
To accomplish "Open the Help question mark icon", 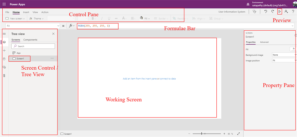I will point(293,12).
